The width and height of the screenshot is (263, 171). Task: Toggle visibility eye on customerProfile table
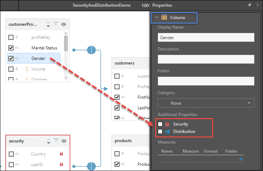[64, 24]
